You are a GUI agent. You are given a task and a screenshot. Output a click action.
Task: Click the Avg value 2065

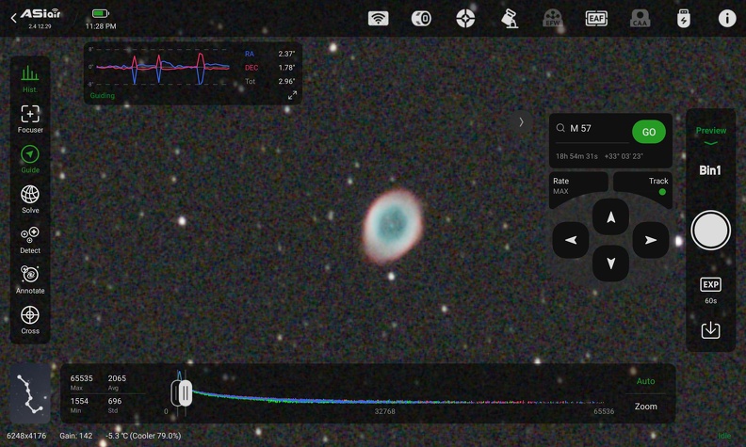point(117,378)
